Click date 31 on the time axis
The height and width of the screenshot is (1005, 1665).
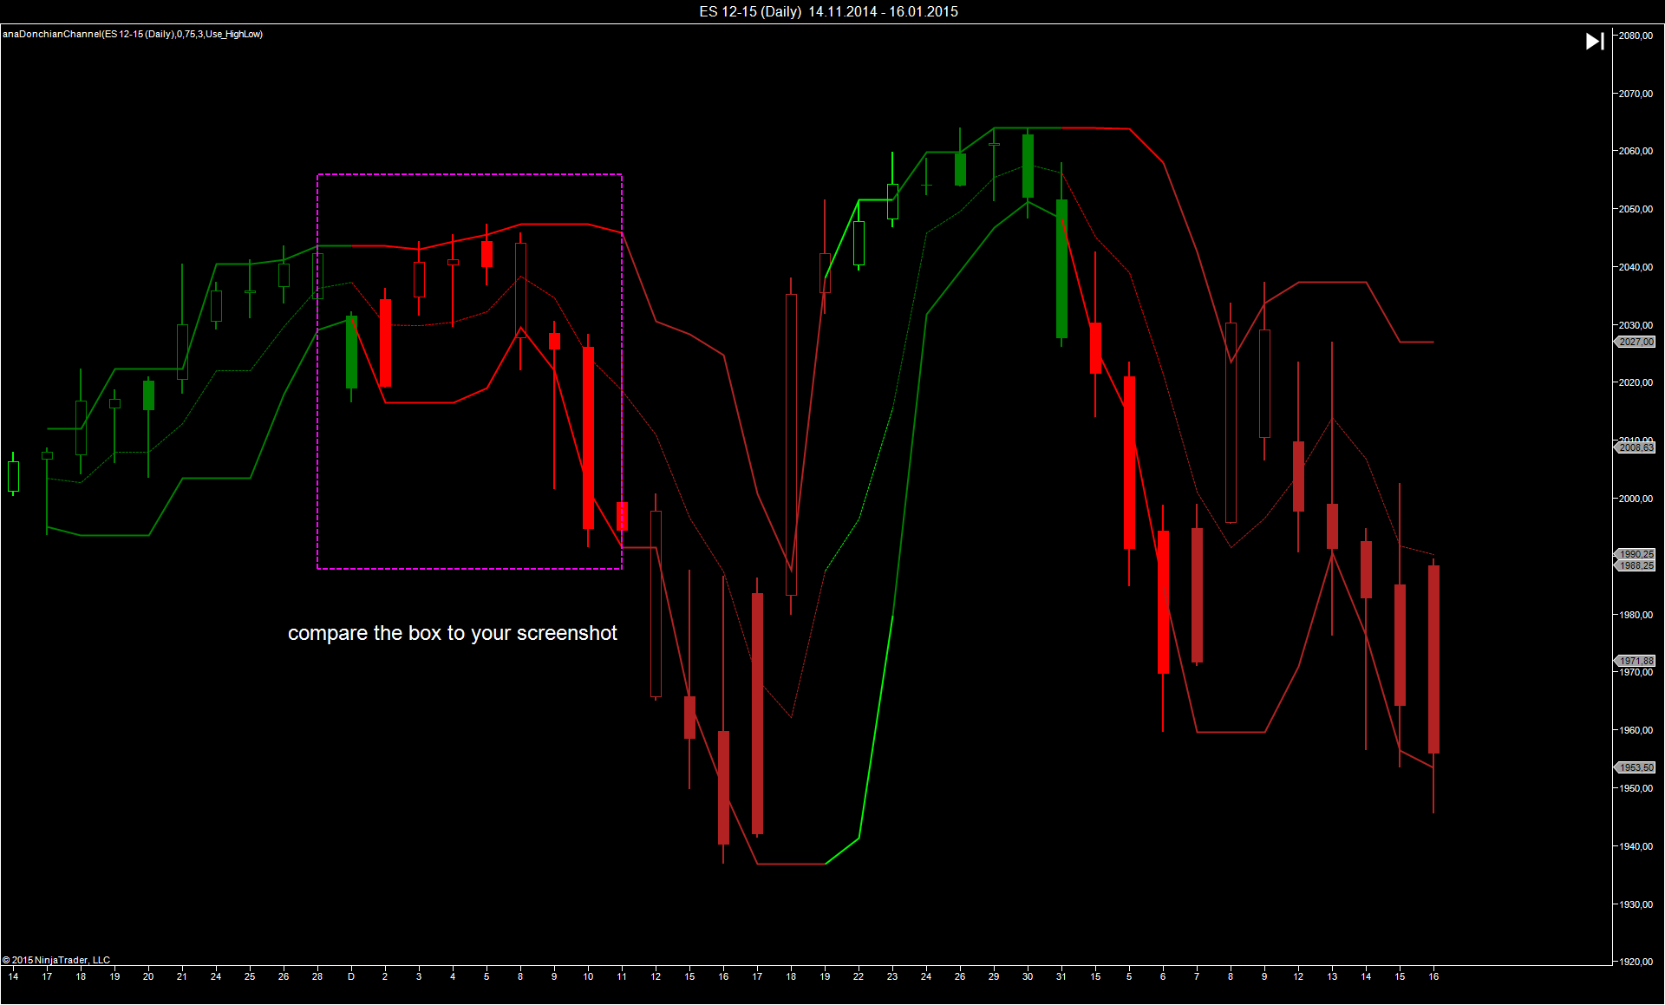coord(1061,976)
